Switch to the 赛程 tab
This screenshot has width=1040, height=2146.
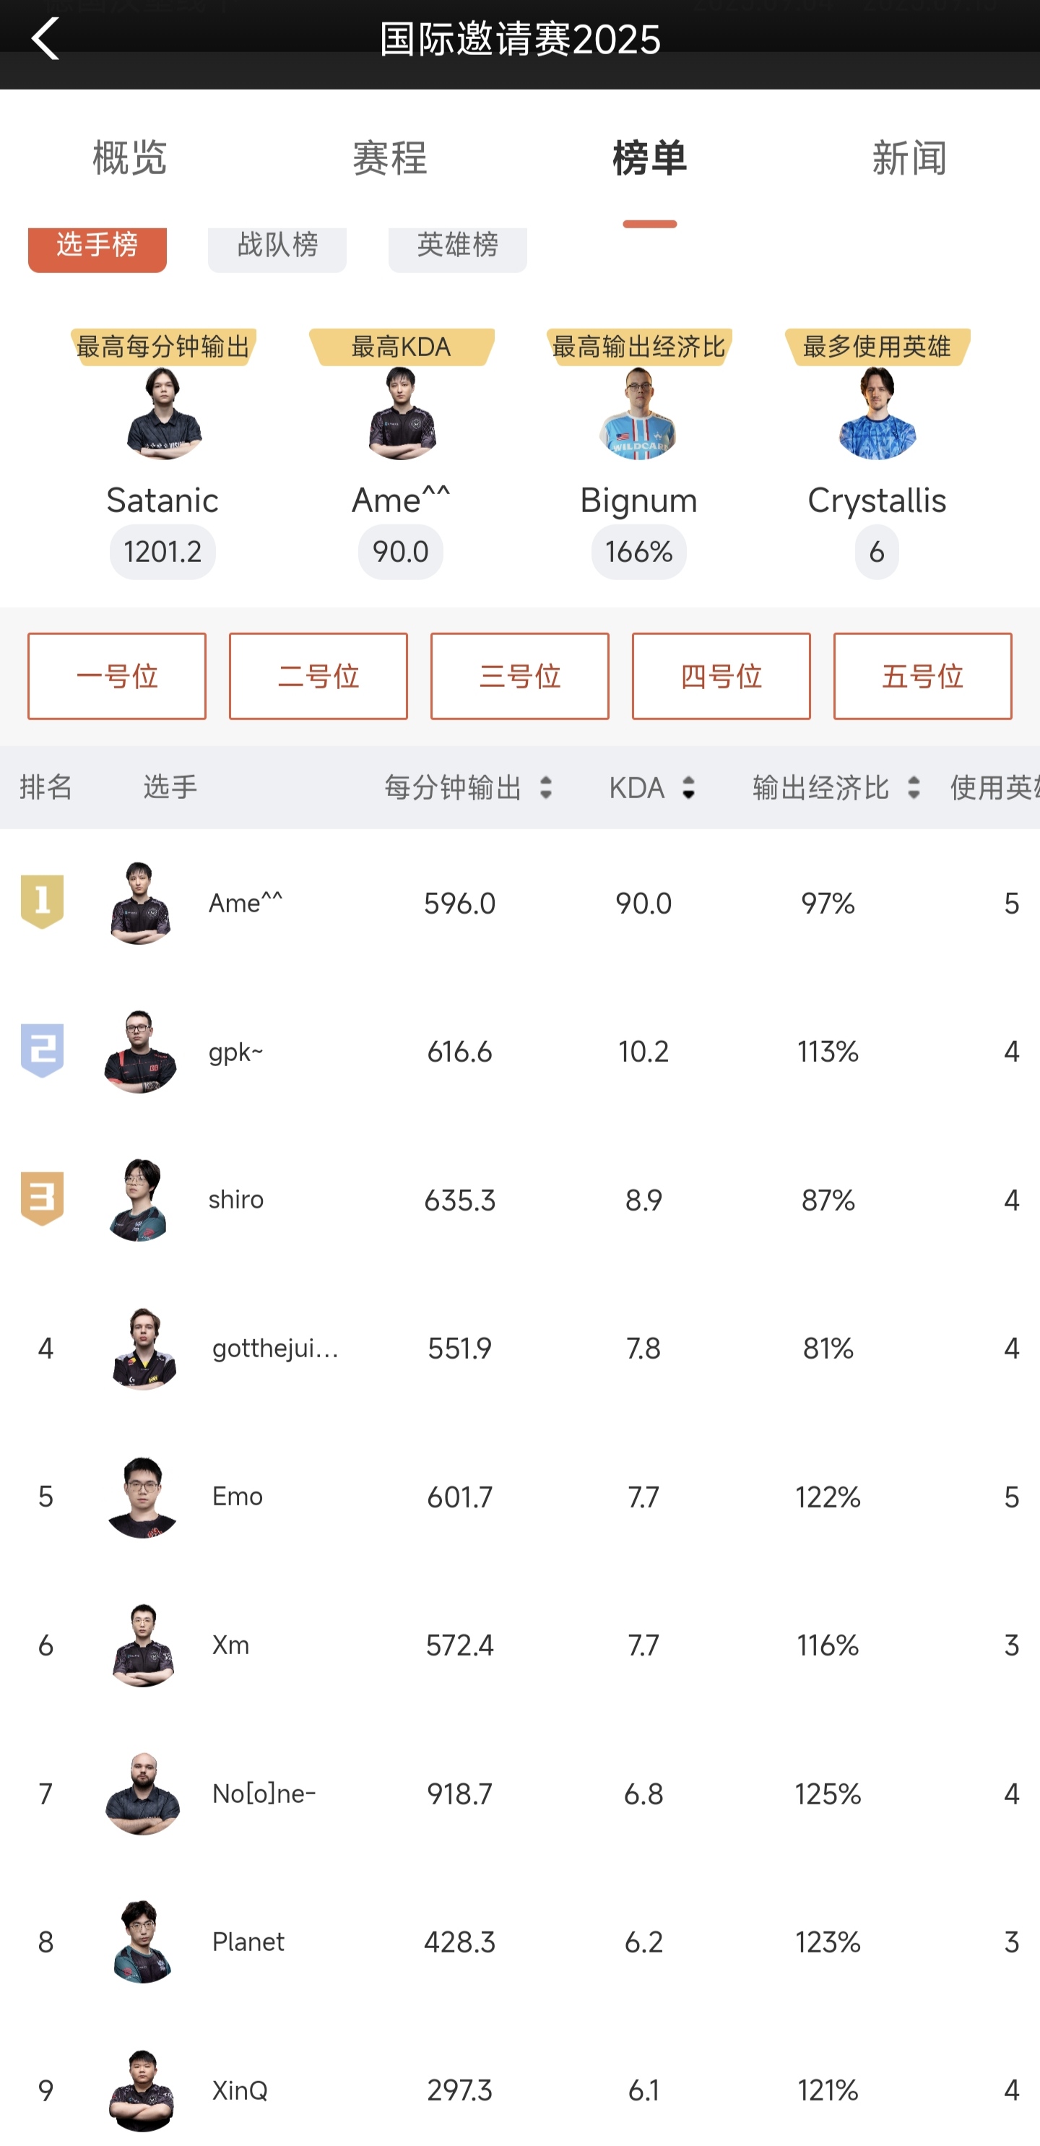coord(390,158)
